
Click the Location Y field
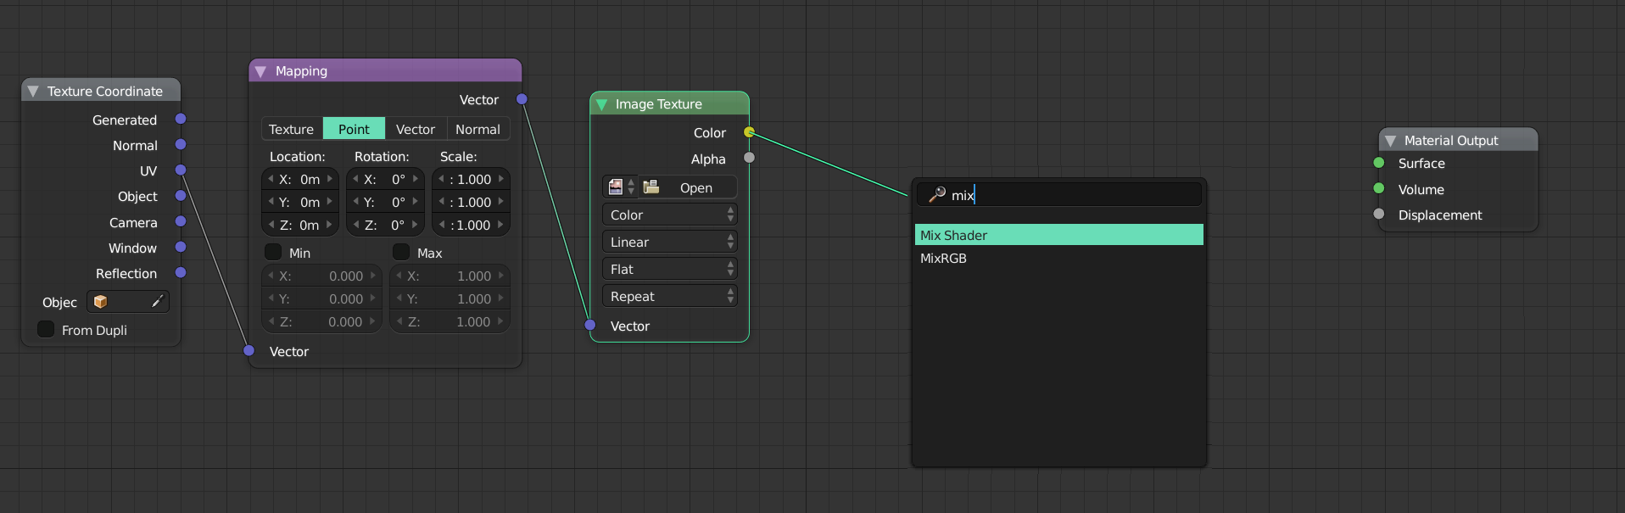pos(300,202)
